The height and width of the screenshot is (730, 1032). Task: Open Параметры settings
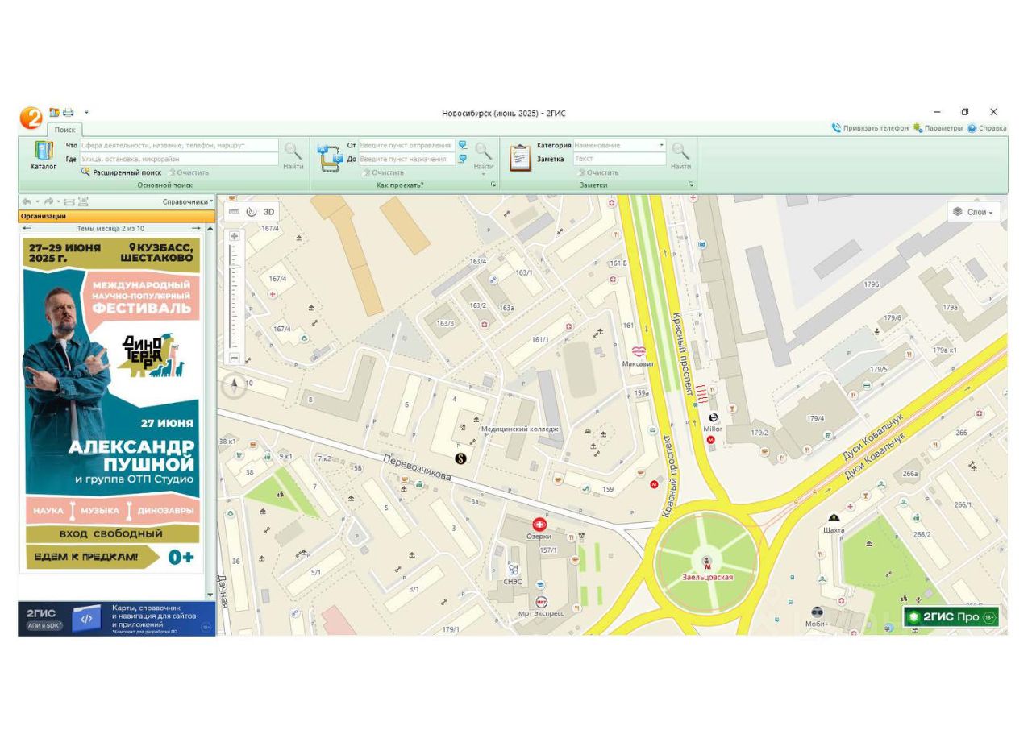coord(938,128)
